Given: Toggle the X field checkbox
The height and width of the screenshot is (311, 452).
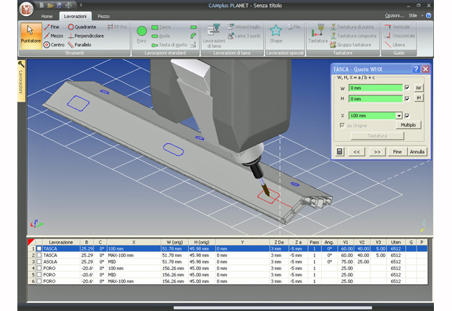Looking at the screenshot, I should [407, 116].
